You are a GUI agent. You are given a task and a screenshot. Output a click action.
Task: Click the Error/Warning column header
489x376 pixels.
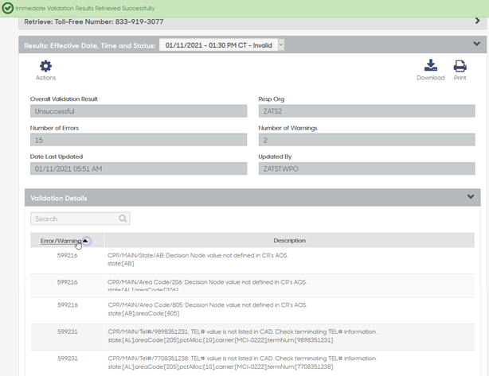[x=61, y=240]
